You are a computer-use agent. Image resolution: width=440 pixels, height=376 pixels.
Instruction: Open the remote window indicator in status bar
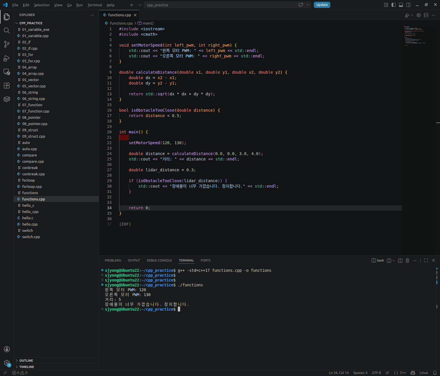tap(5, 373)
